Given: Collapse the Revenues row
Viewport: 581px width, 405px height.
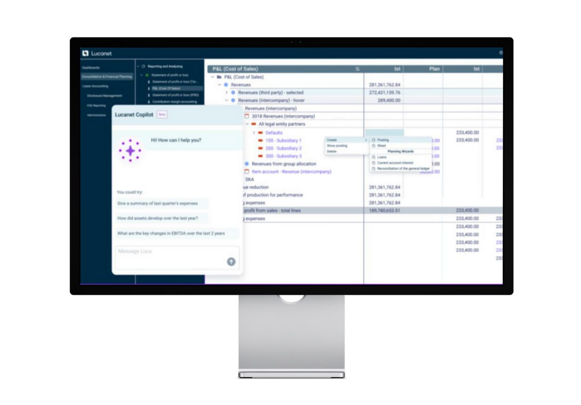Looking at the screenshot, I should [x=219, y=85].
